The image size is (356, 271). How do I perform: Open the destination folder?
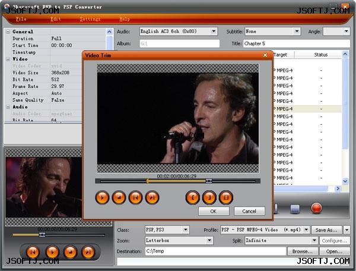[335, 251]
